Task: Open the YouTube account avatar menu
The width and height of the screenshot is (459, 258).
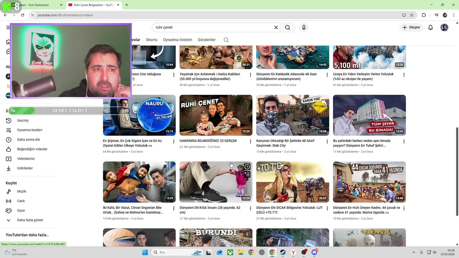Action: tap(444, 28)
